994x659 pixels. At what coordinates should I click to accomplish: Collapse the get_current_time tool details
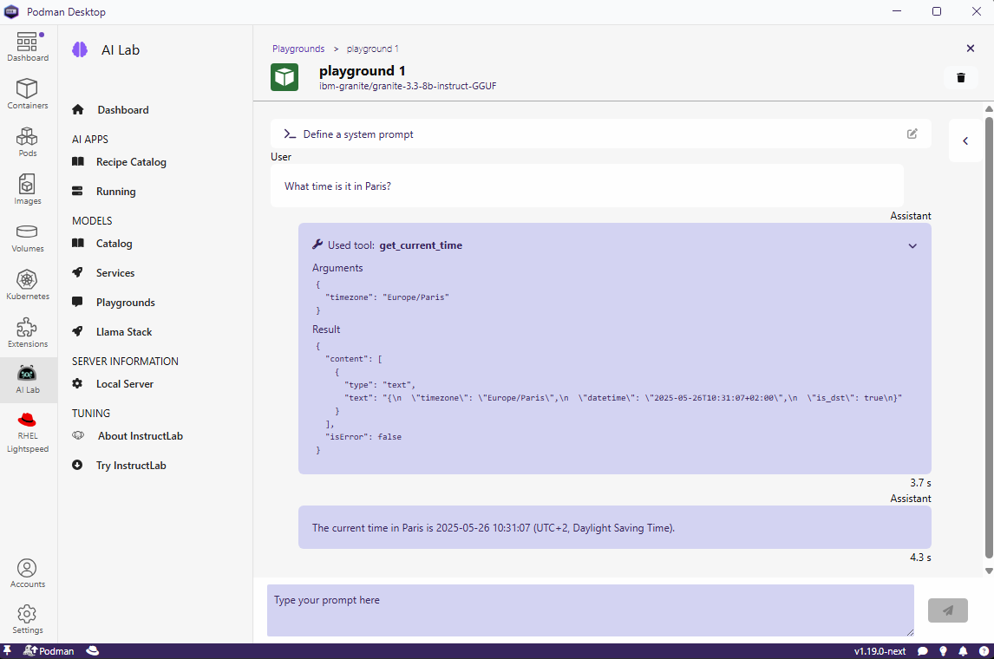[912, 246]
